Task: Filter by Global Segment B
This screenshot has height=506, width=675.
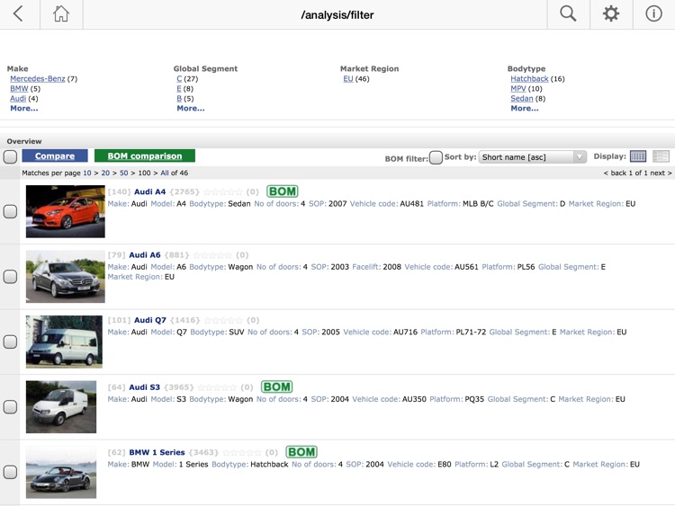Action: (179, 99)
